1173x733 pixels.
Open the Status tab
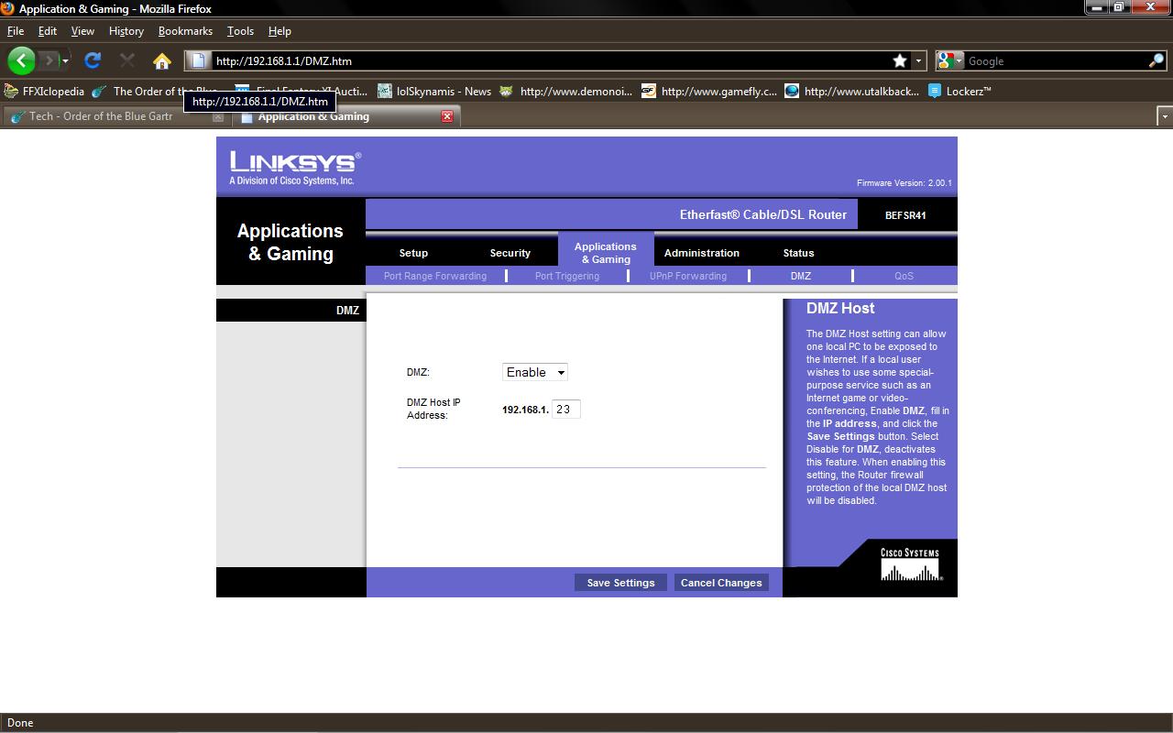click(798, 253)
